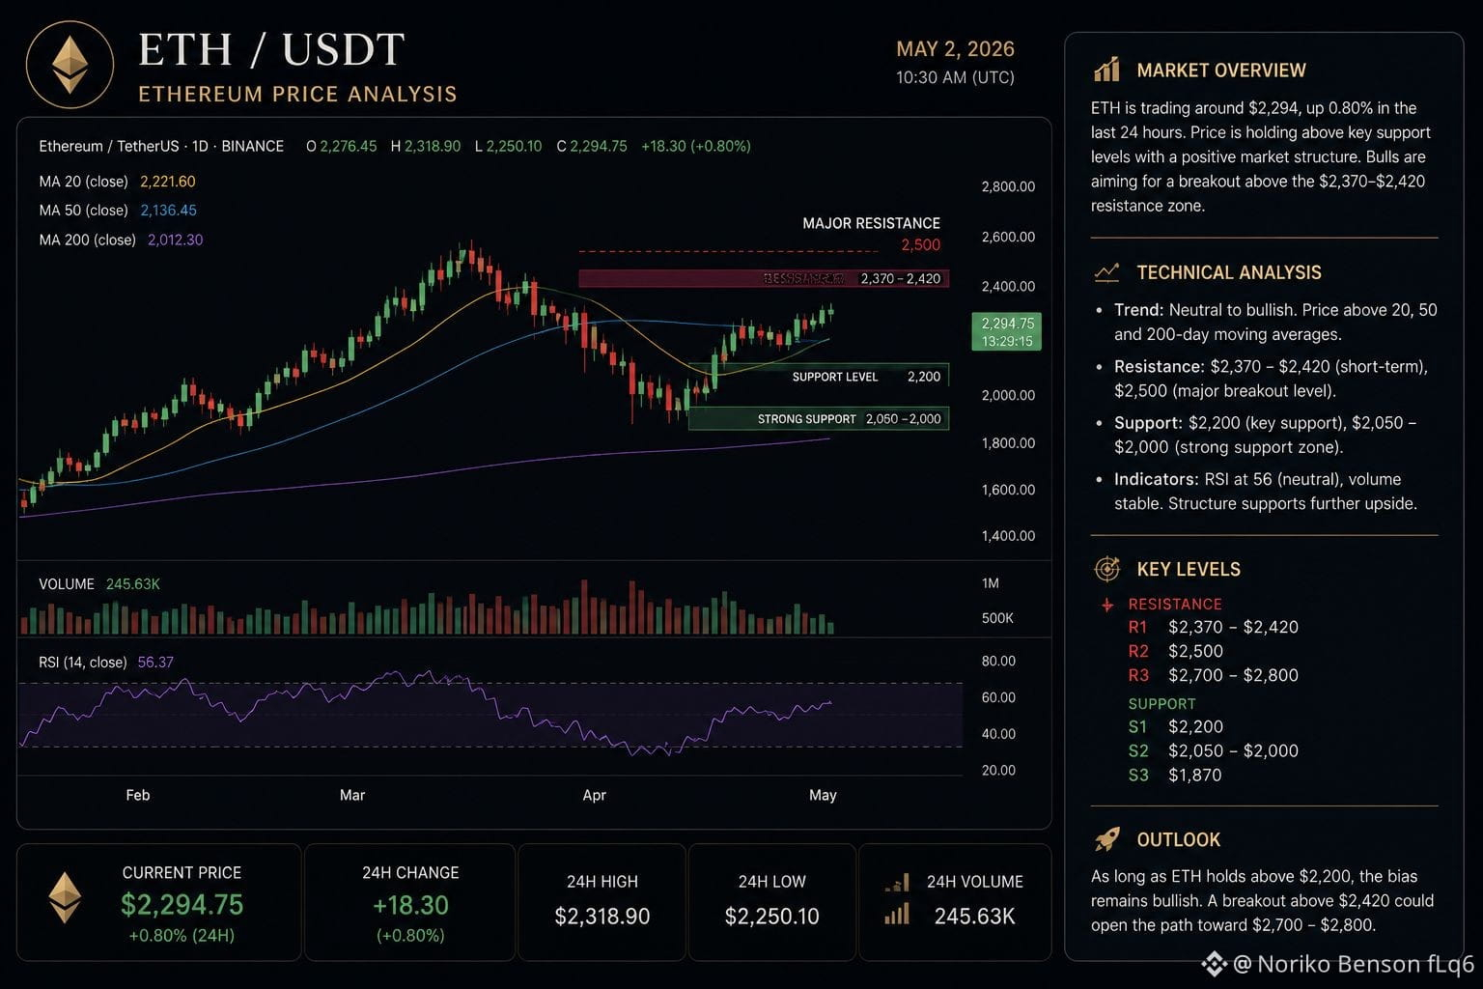Click the Apr label on the time axis

pos(595,795)
